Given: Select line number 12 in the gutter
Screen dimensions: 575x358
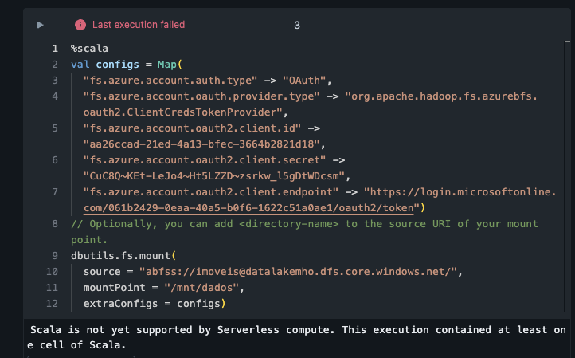Looking at the screenshot, I should point(52,304).
